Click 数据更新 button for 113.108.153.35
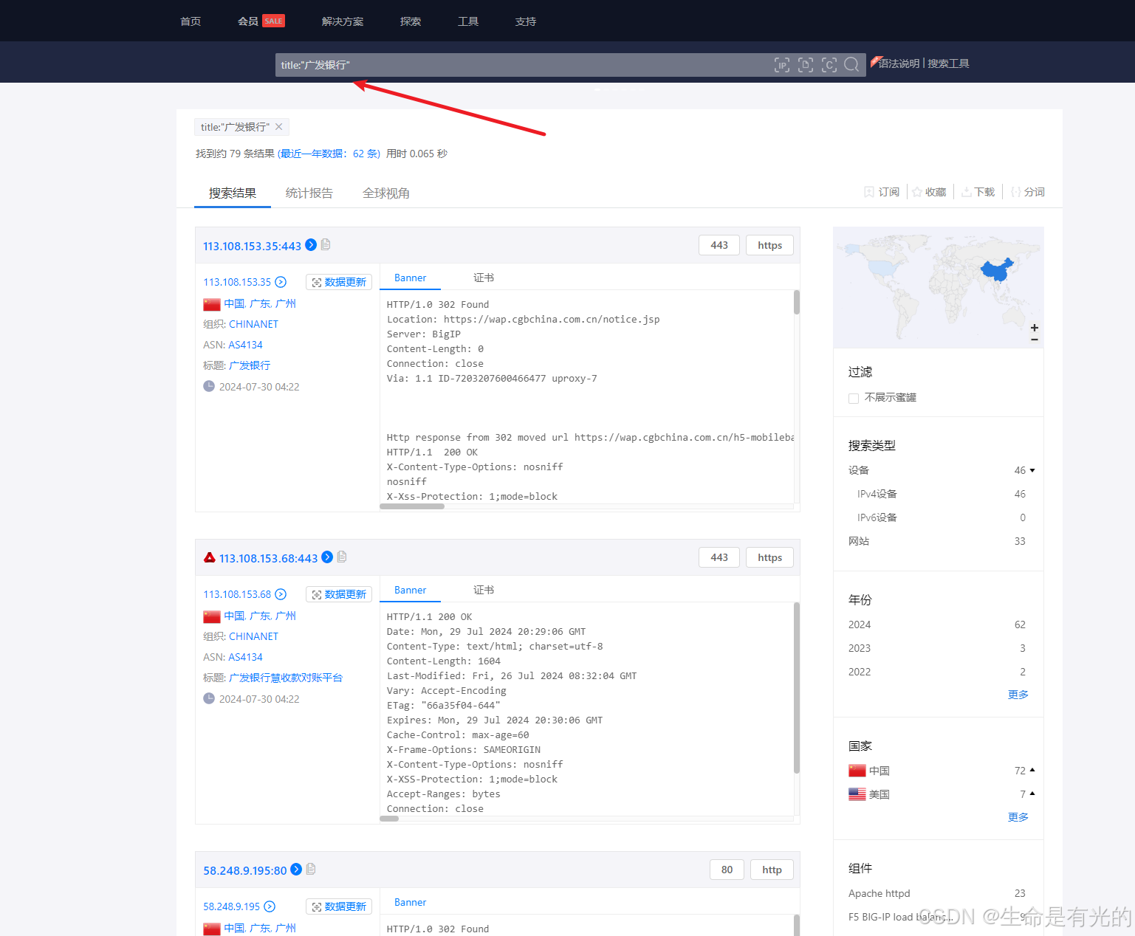This screenshot has height=936, width=1135. (339, 282)
